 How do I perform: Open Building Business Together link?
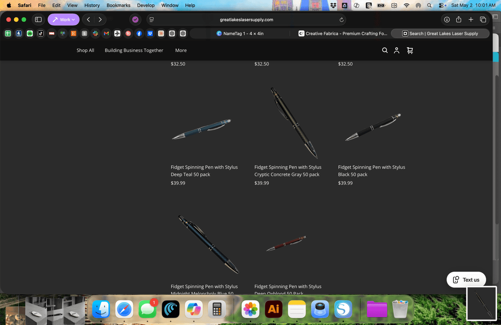134,50
